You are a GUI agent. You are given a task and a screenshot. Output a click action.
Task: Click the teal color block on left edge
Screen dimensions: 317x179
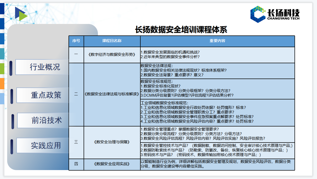tap(2, 54)
